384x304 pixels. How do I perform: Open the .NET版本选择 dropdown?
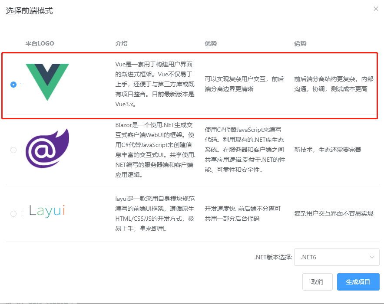tap(337, 257)
